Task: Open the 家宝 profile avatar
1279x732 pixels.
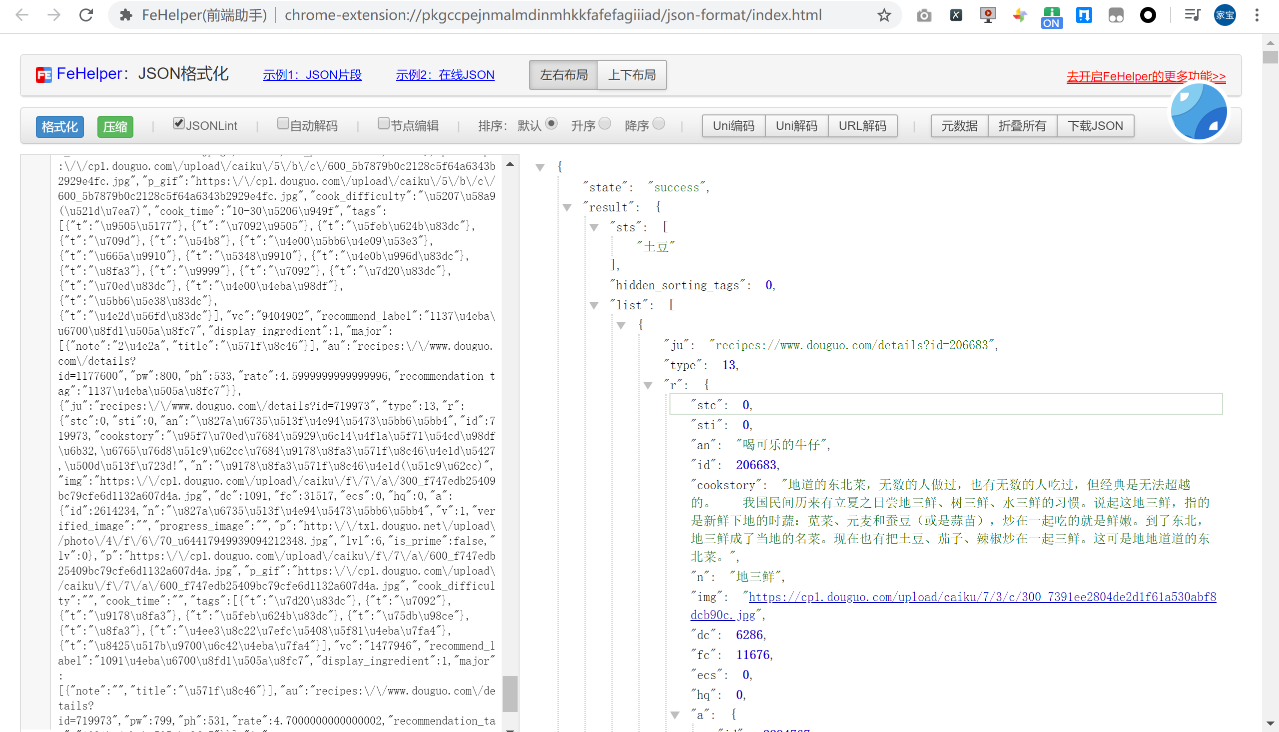Action: 1225,15
